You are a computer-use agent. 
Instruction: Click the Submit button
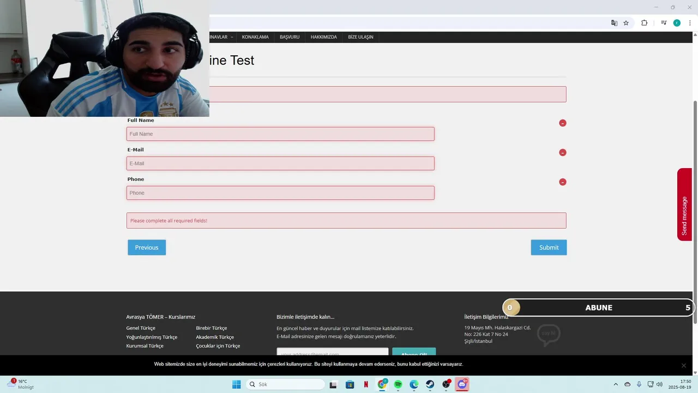(x=549, y=247)
